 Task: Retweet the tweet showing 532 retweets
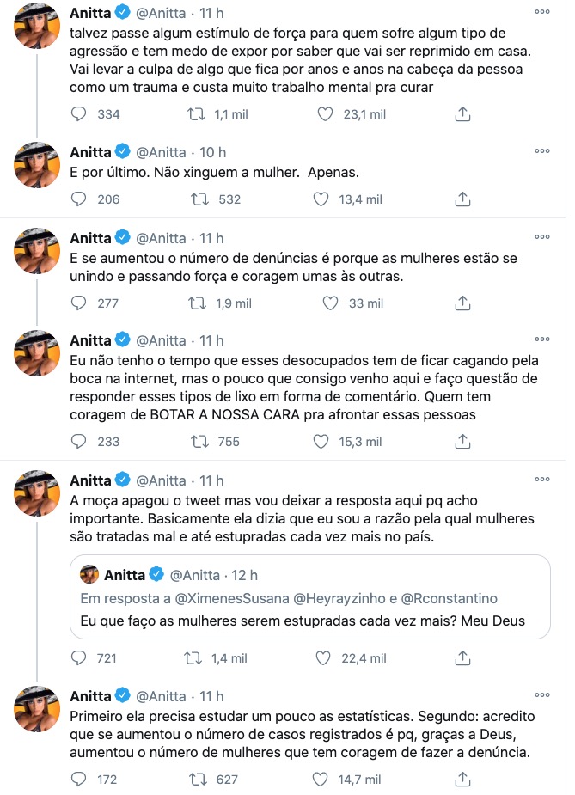tap(199, 199)
